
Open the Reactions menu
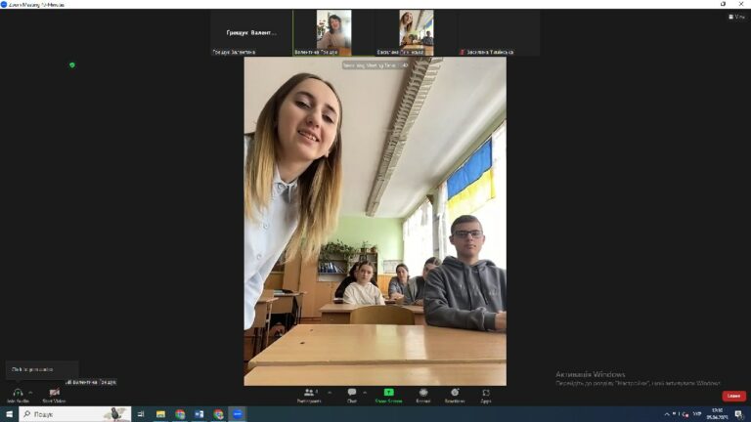[x=455, y=393]
